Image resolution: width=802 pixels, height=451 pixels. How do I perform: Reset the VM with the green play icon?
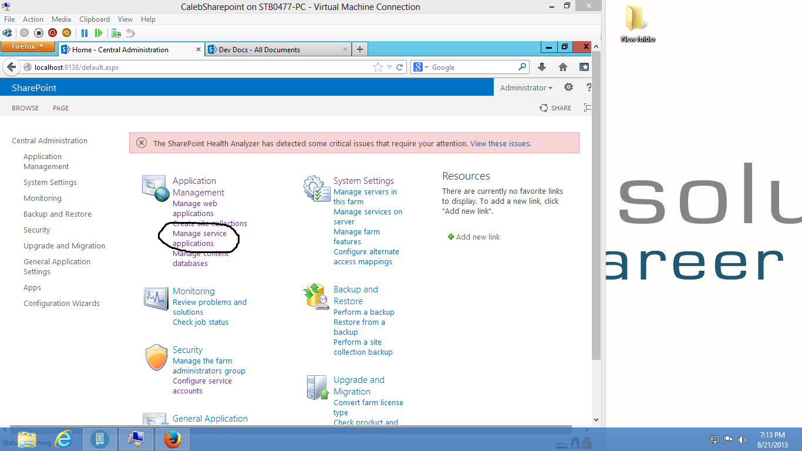(99, 33)
